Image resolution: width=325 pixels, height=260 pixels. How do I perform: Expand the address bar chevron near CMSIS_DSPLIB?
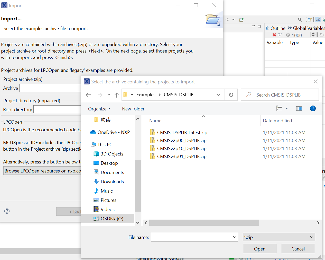coord(218,94)
